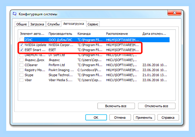Enable the CCleaner startup checkbox

pyautogui.click(x=21, y=65)
